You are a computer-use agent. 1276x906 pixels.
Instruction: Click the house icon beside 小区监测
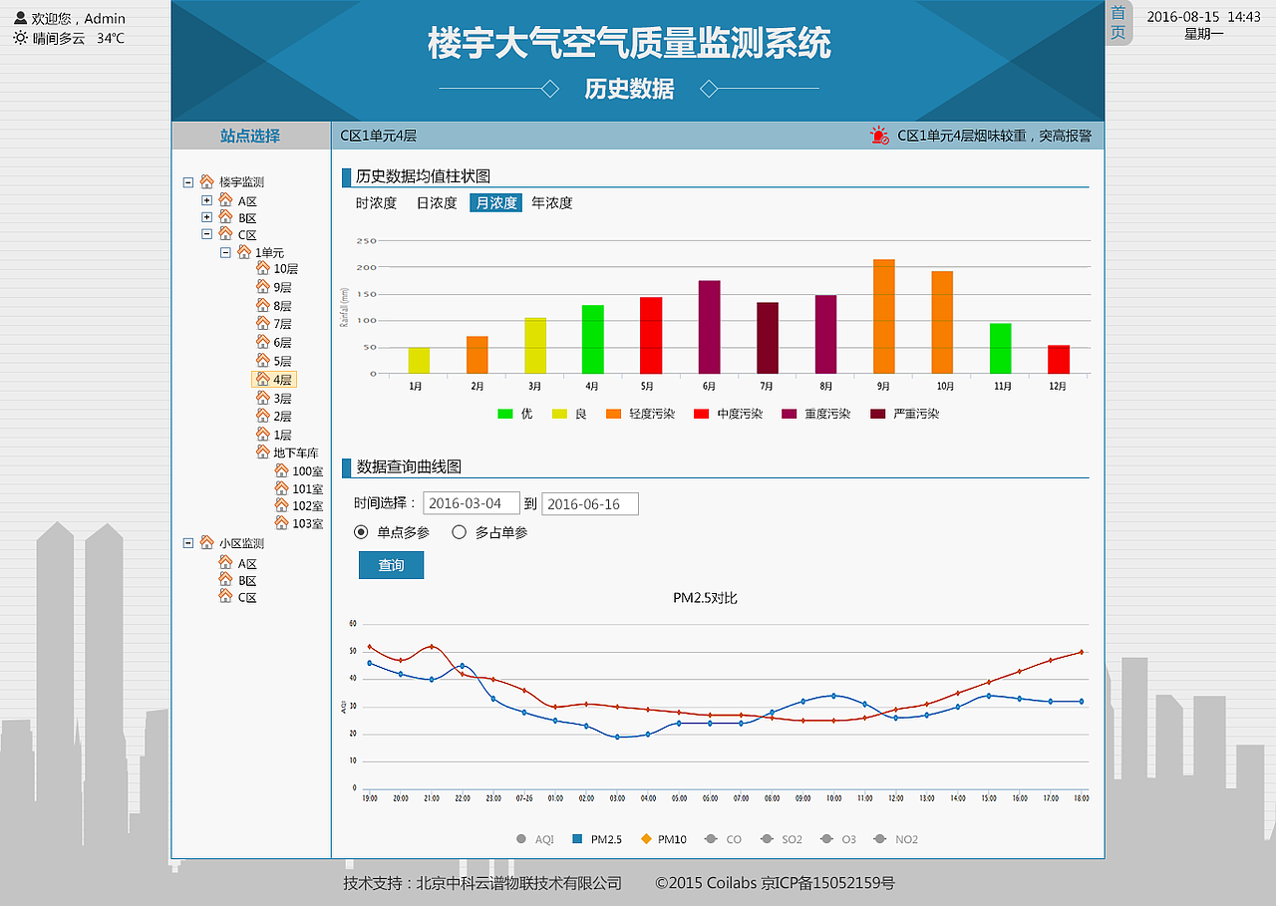206,543
